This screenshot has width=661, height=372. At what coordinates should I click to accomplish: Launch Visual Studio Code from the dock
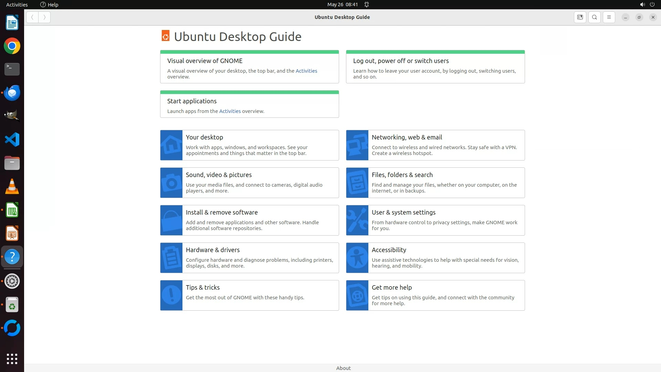pos(12,139)
